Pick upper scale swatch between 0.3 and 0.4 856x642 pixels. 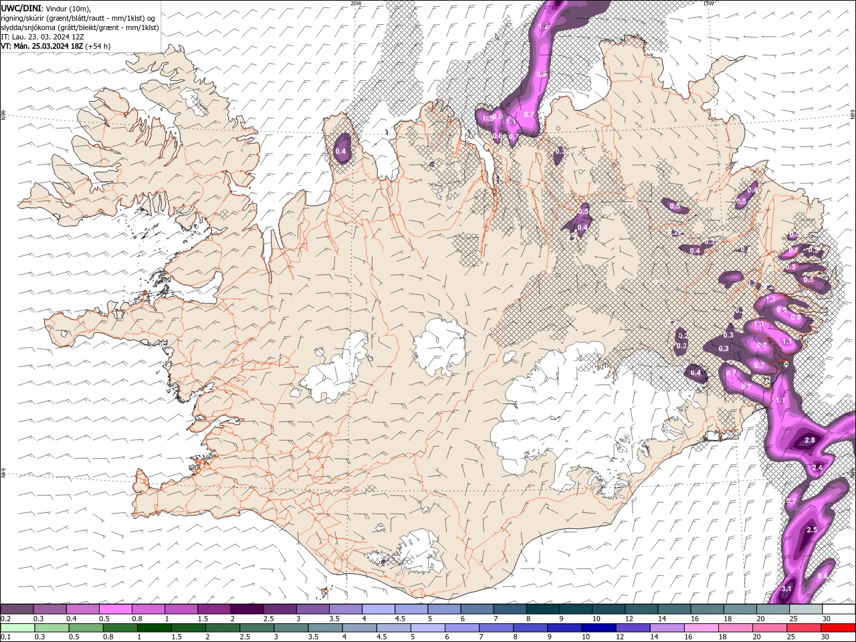coord(49,609)
